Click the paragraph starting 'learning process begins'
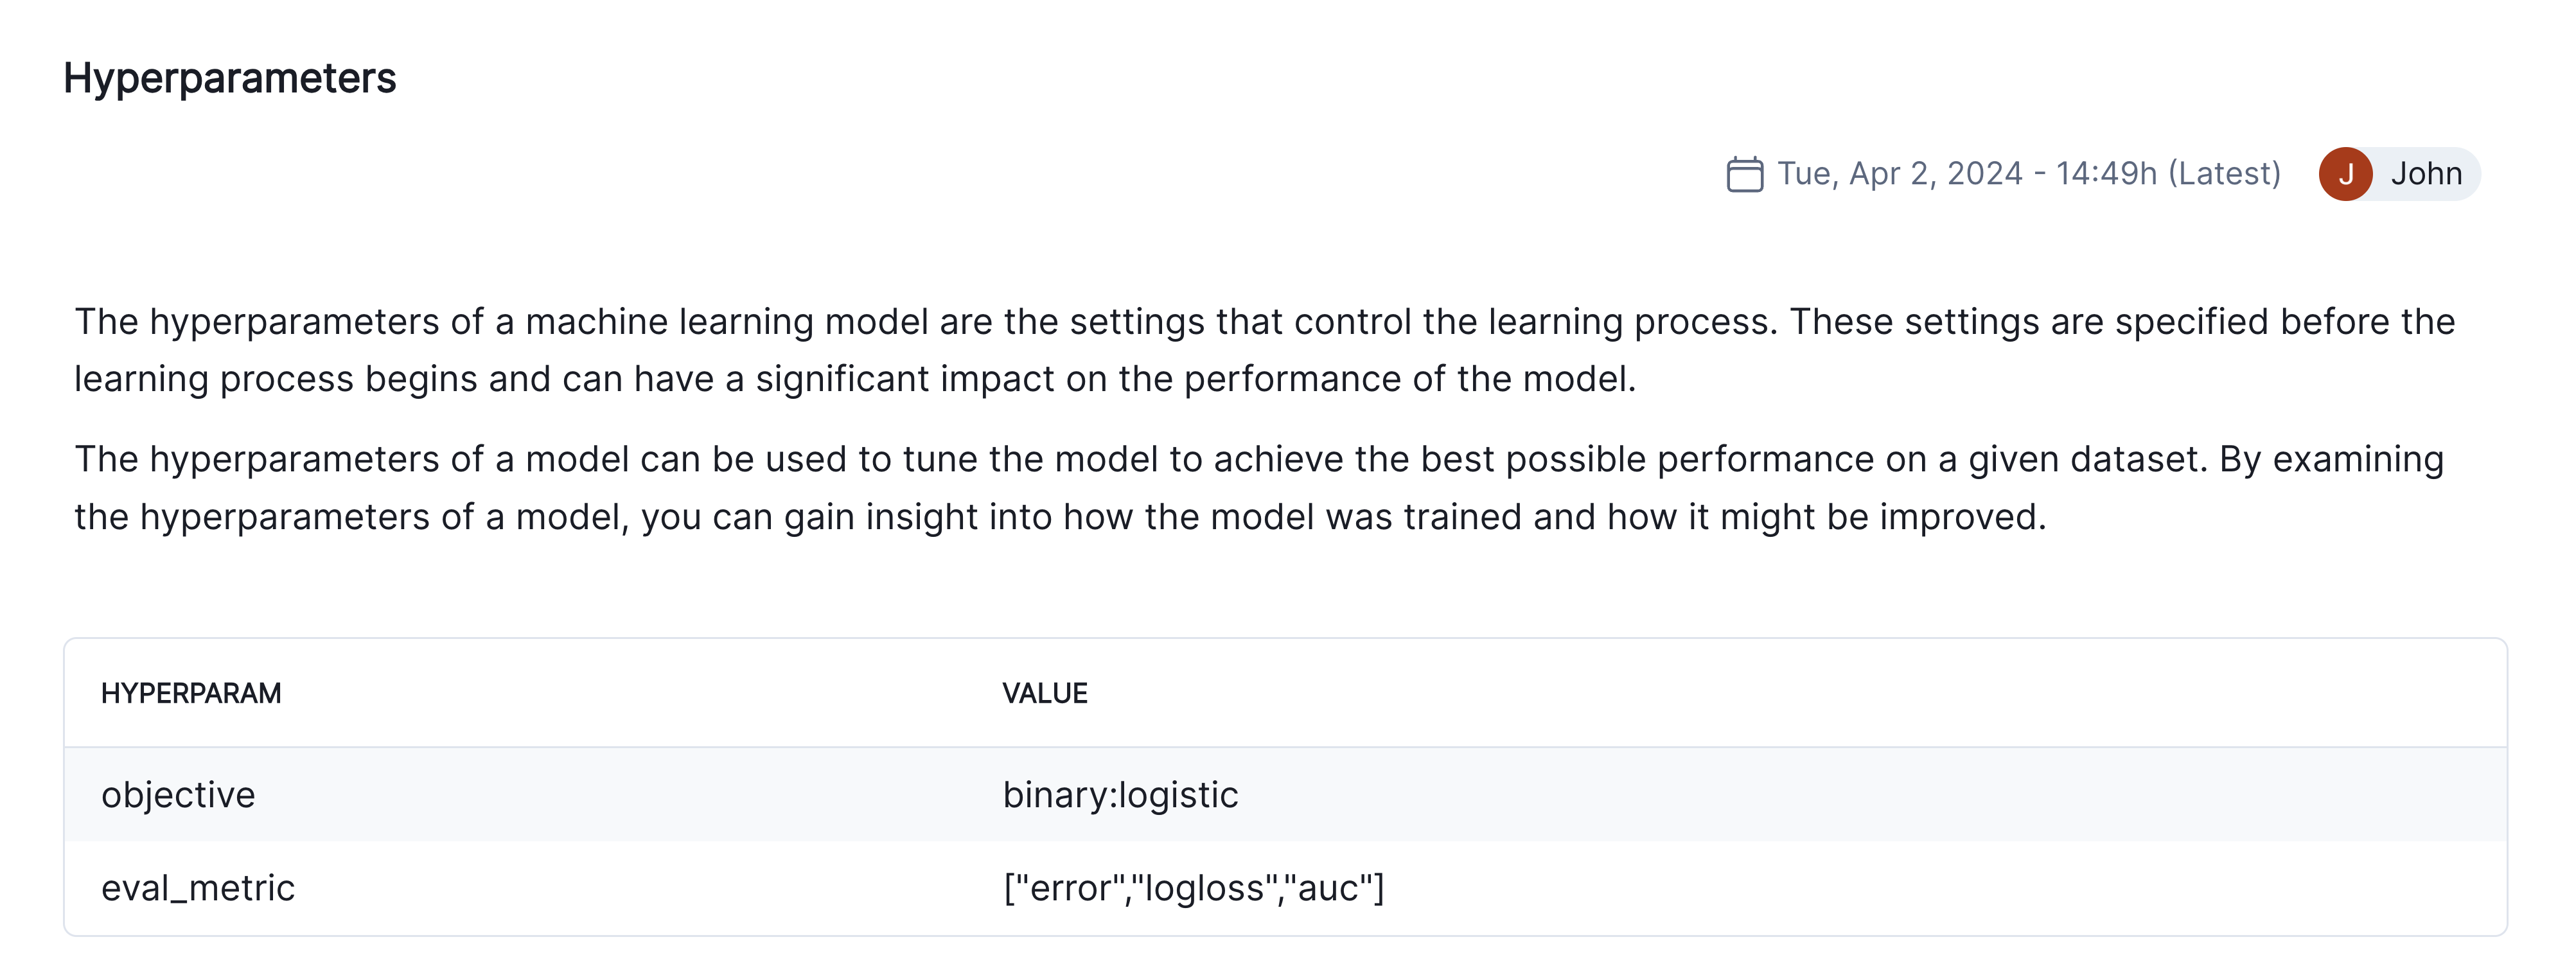 tap(855, 379)
